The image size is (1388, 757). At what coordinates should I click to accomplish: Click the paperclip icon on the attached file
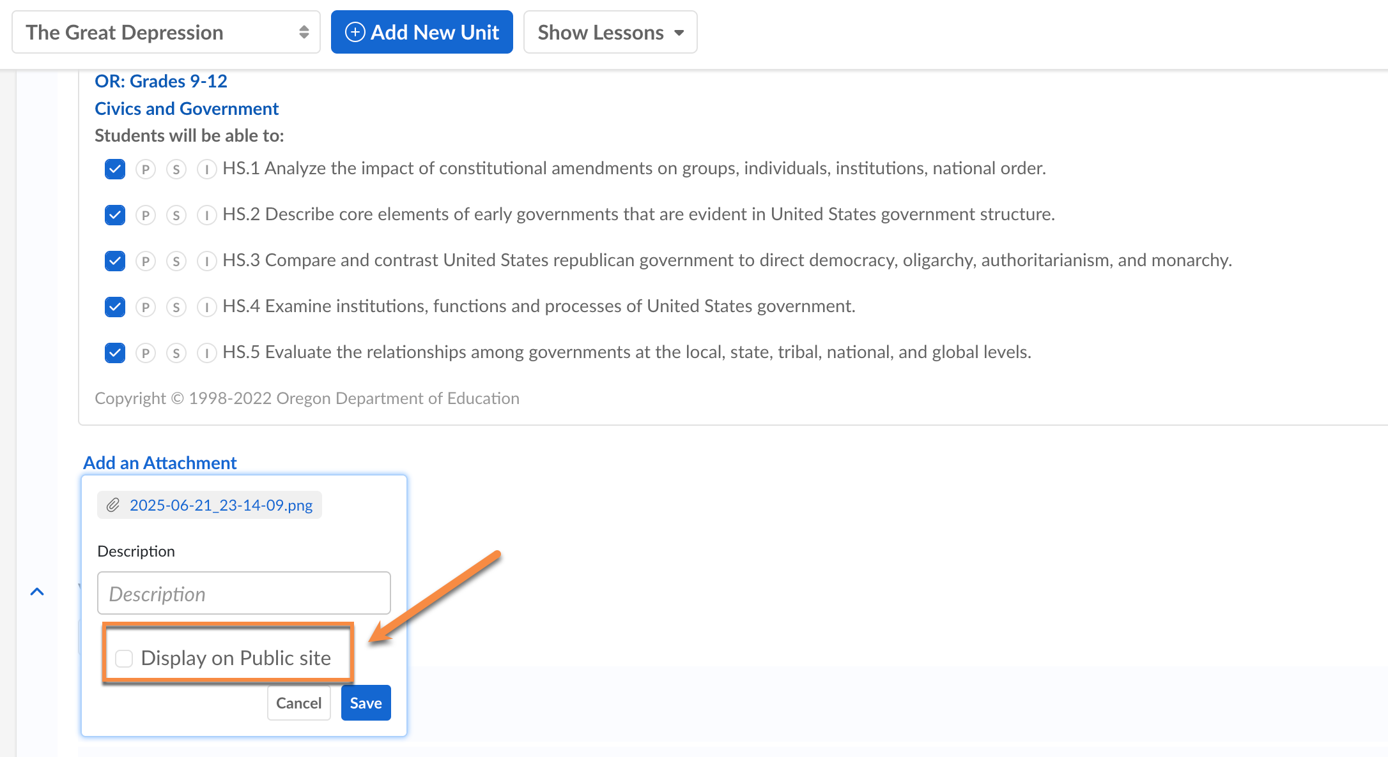coord(113,505)
